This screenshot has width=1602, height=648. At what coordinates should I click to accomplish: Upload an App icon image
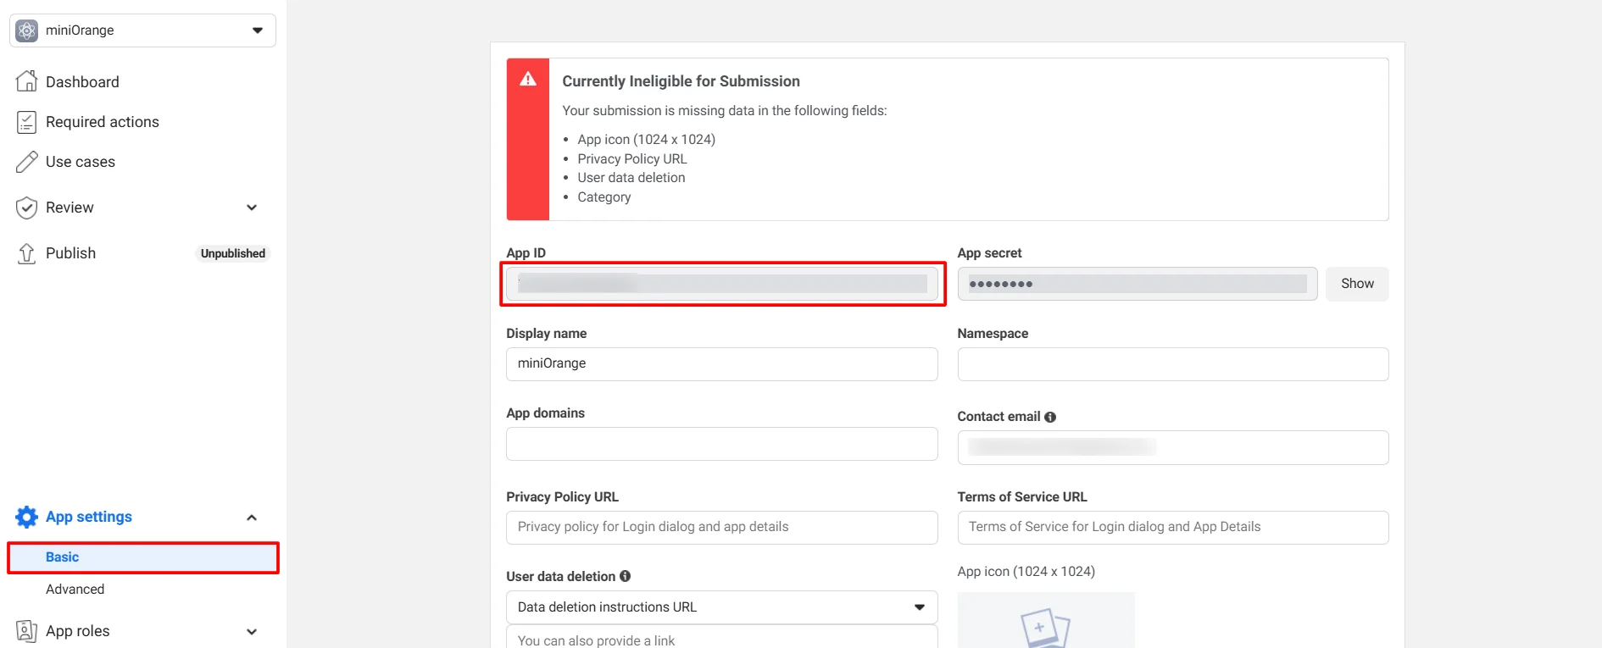coord(1046,621)
